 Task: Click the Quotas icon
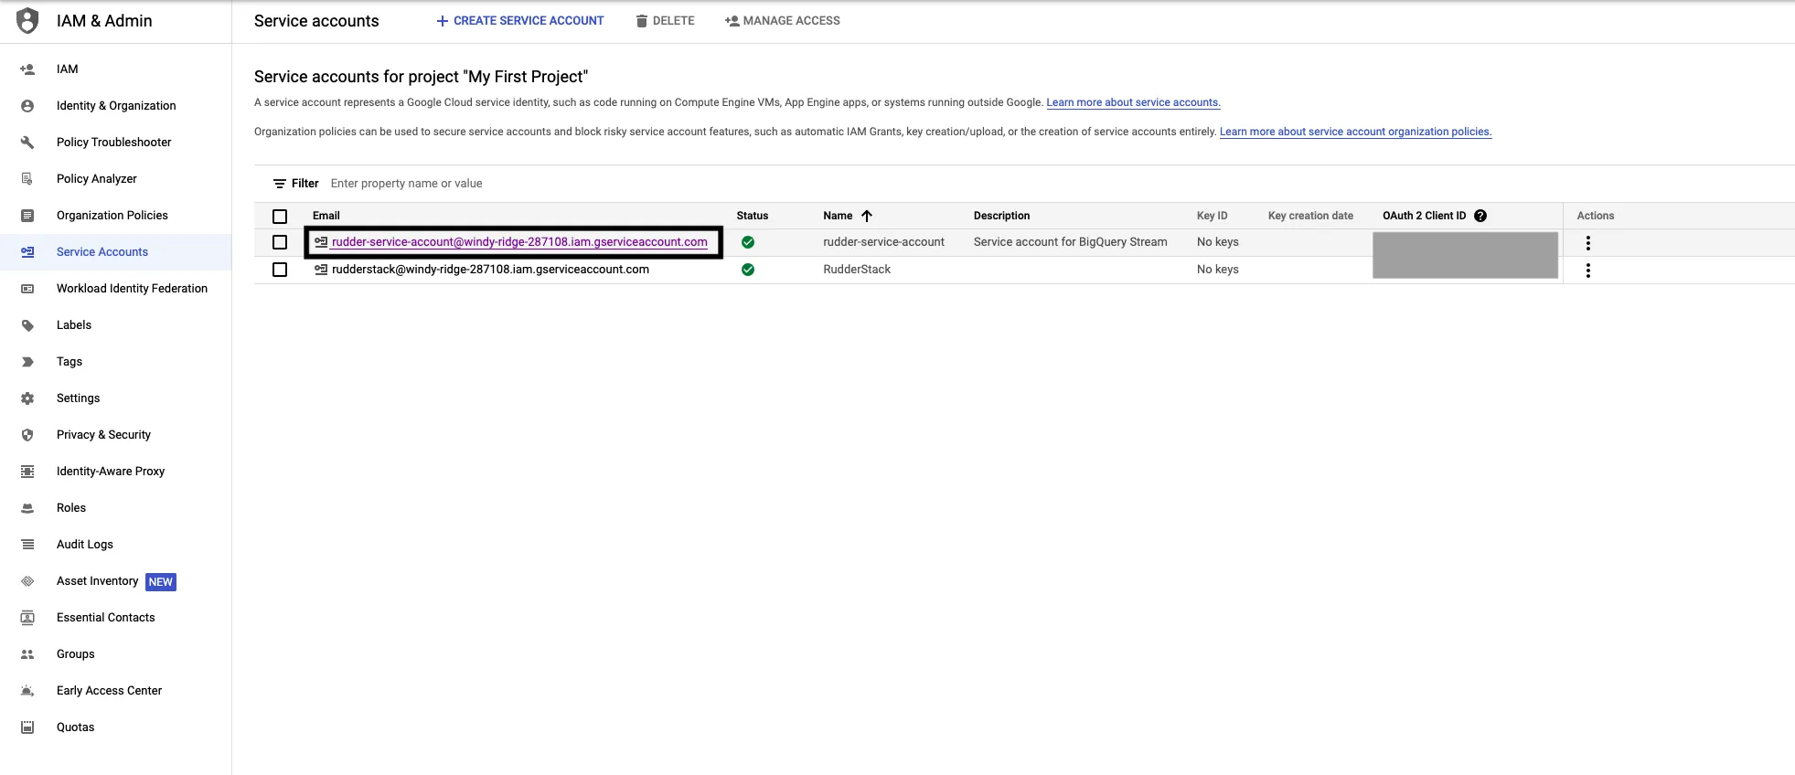point(27,727)
